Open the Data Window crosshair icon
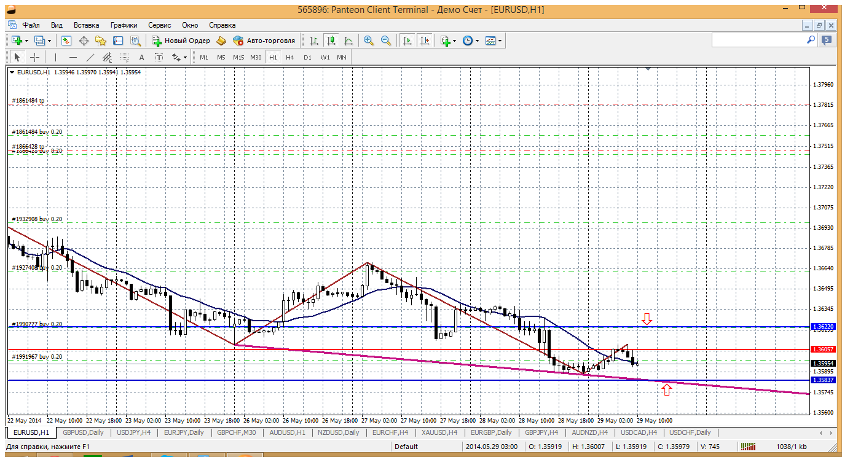The height and width of the screenshot is (457, 842). [84, 41]
